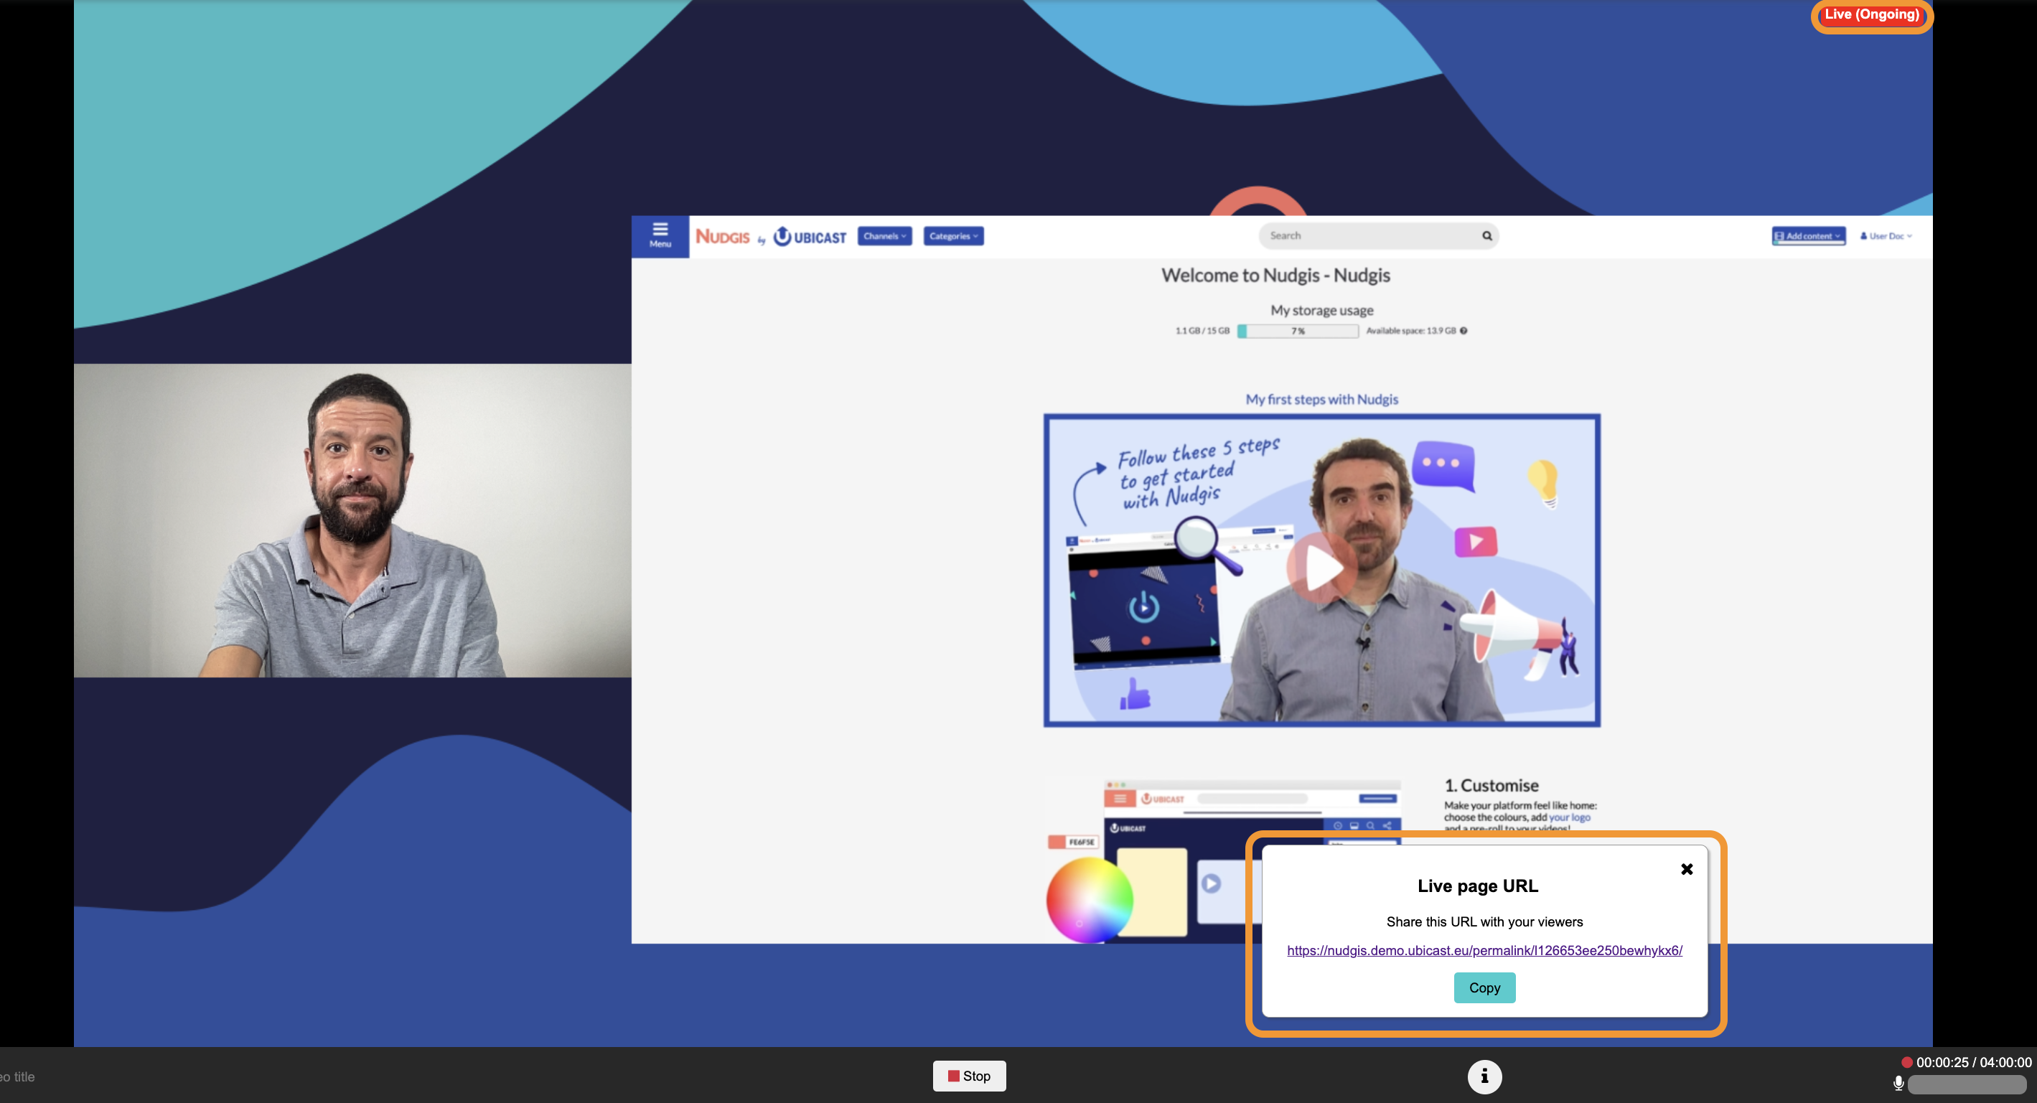2037x1103 pixels.
Task: Open the info icon in the bottom bar
Action: pos(1484,1076)
